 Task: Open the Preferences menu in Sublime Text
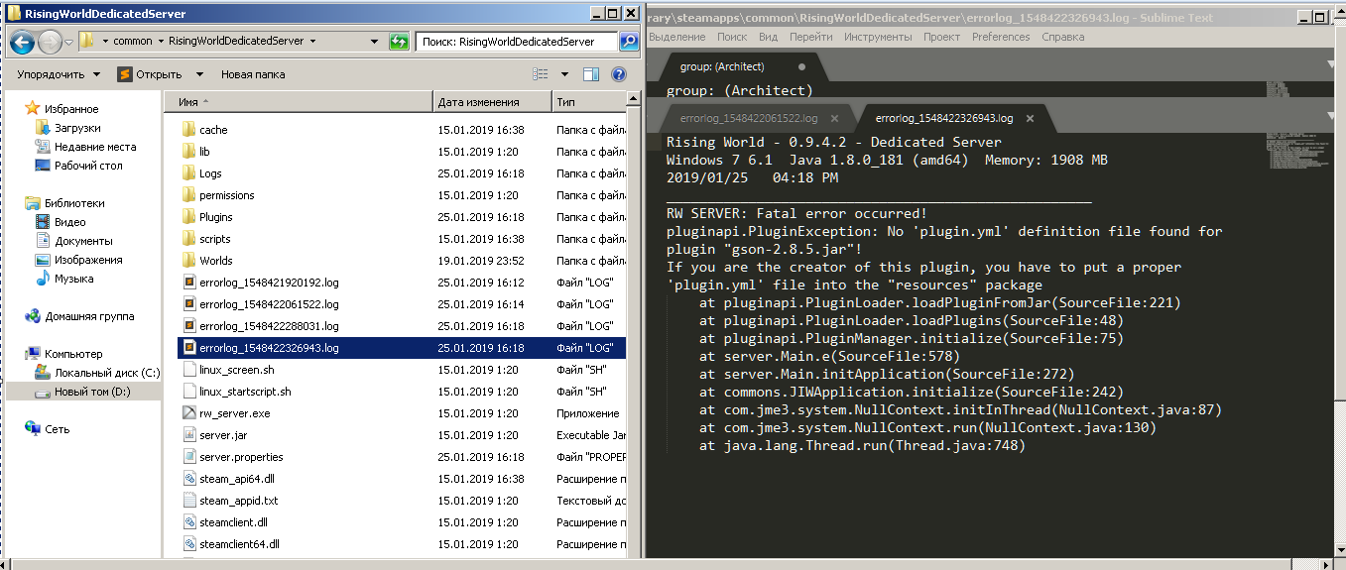tap(1000, 37)
